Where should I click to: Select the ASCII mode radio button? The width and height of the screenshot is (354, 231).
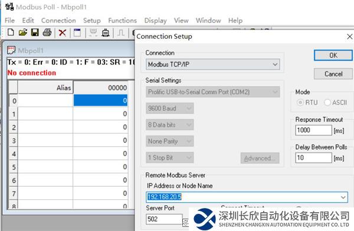tap(327, 103)
